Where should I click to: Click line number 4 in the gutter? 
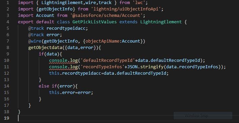click(8, 22)
